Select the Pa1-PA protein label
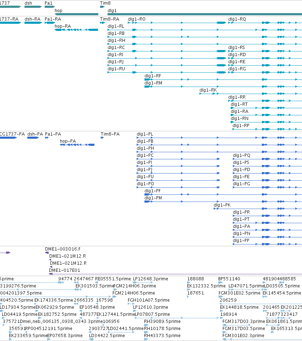Viewport: 302px width, 341px height. click(53, 134)
